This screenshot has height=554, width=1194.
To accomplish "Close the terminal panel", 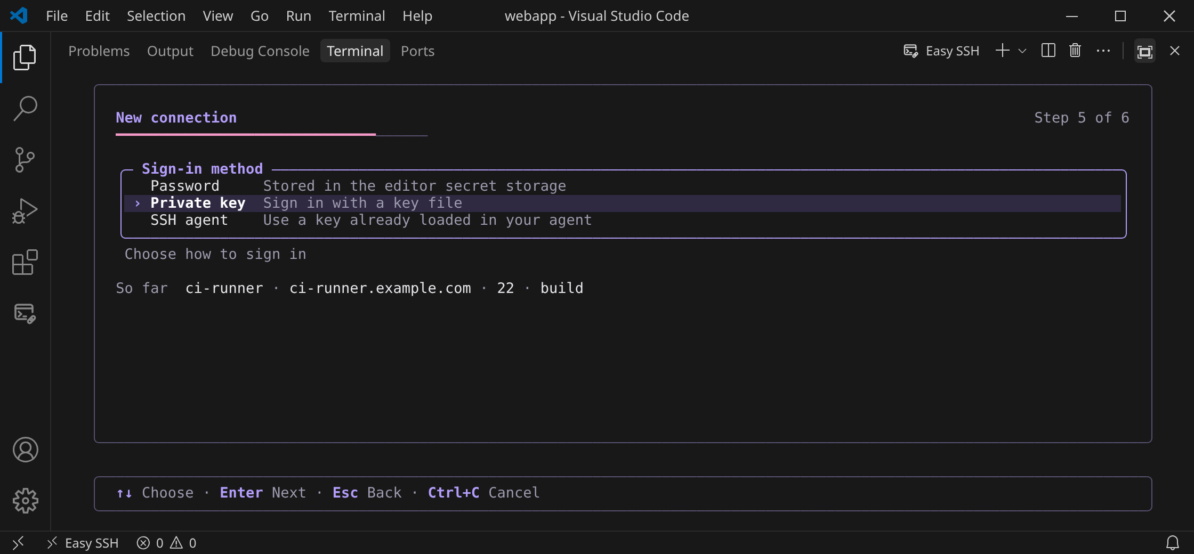I will pyautogui.click(x=1175, y=51).
